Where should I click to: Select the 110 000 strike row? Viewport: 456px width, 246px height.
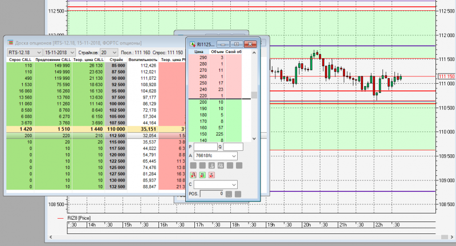[96, 129]
